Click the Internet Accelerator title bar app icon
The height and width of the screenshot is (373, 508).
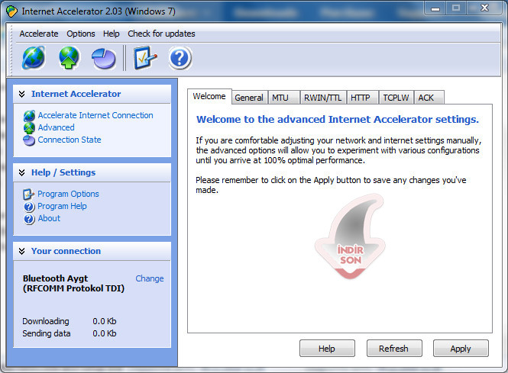pyautogui.click(x=11, y=11)
